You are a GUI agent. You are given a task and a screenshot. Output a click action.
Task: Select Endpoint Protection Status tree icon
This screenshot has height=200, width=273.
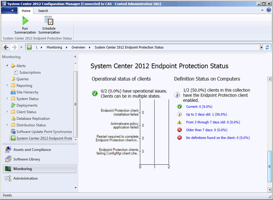pyautogui.click(x=13, y=138)
